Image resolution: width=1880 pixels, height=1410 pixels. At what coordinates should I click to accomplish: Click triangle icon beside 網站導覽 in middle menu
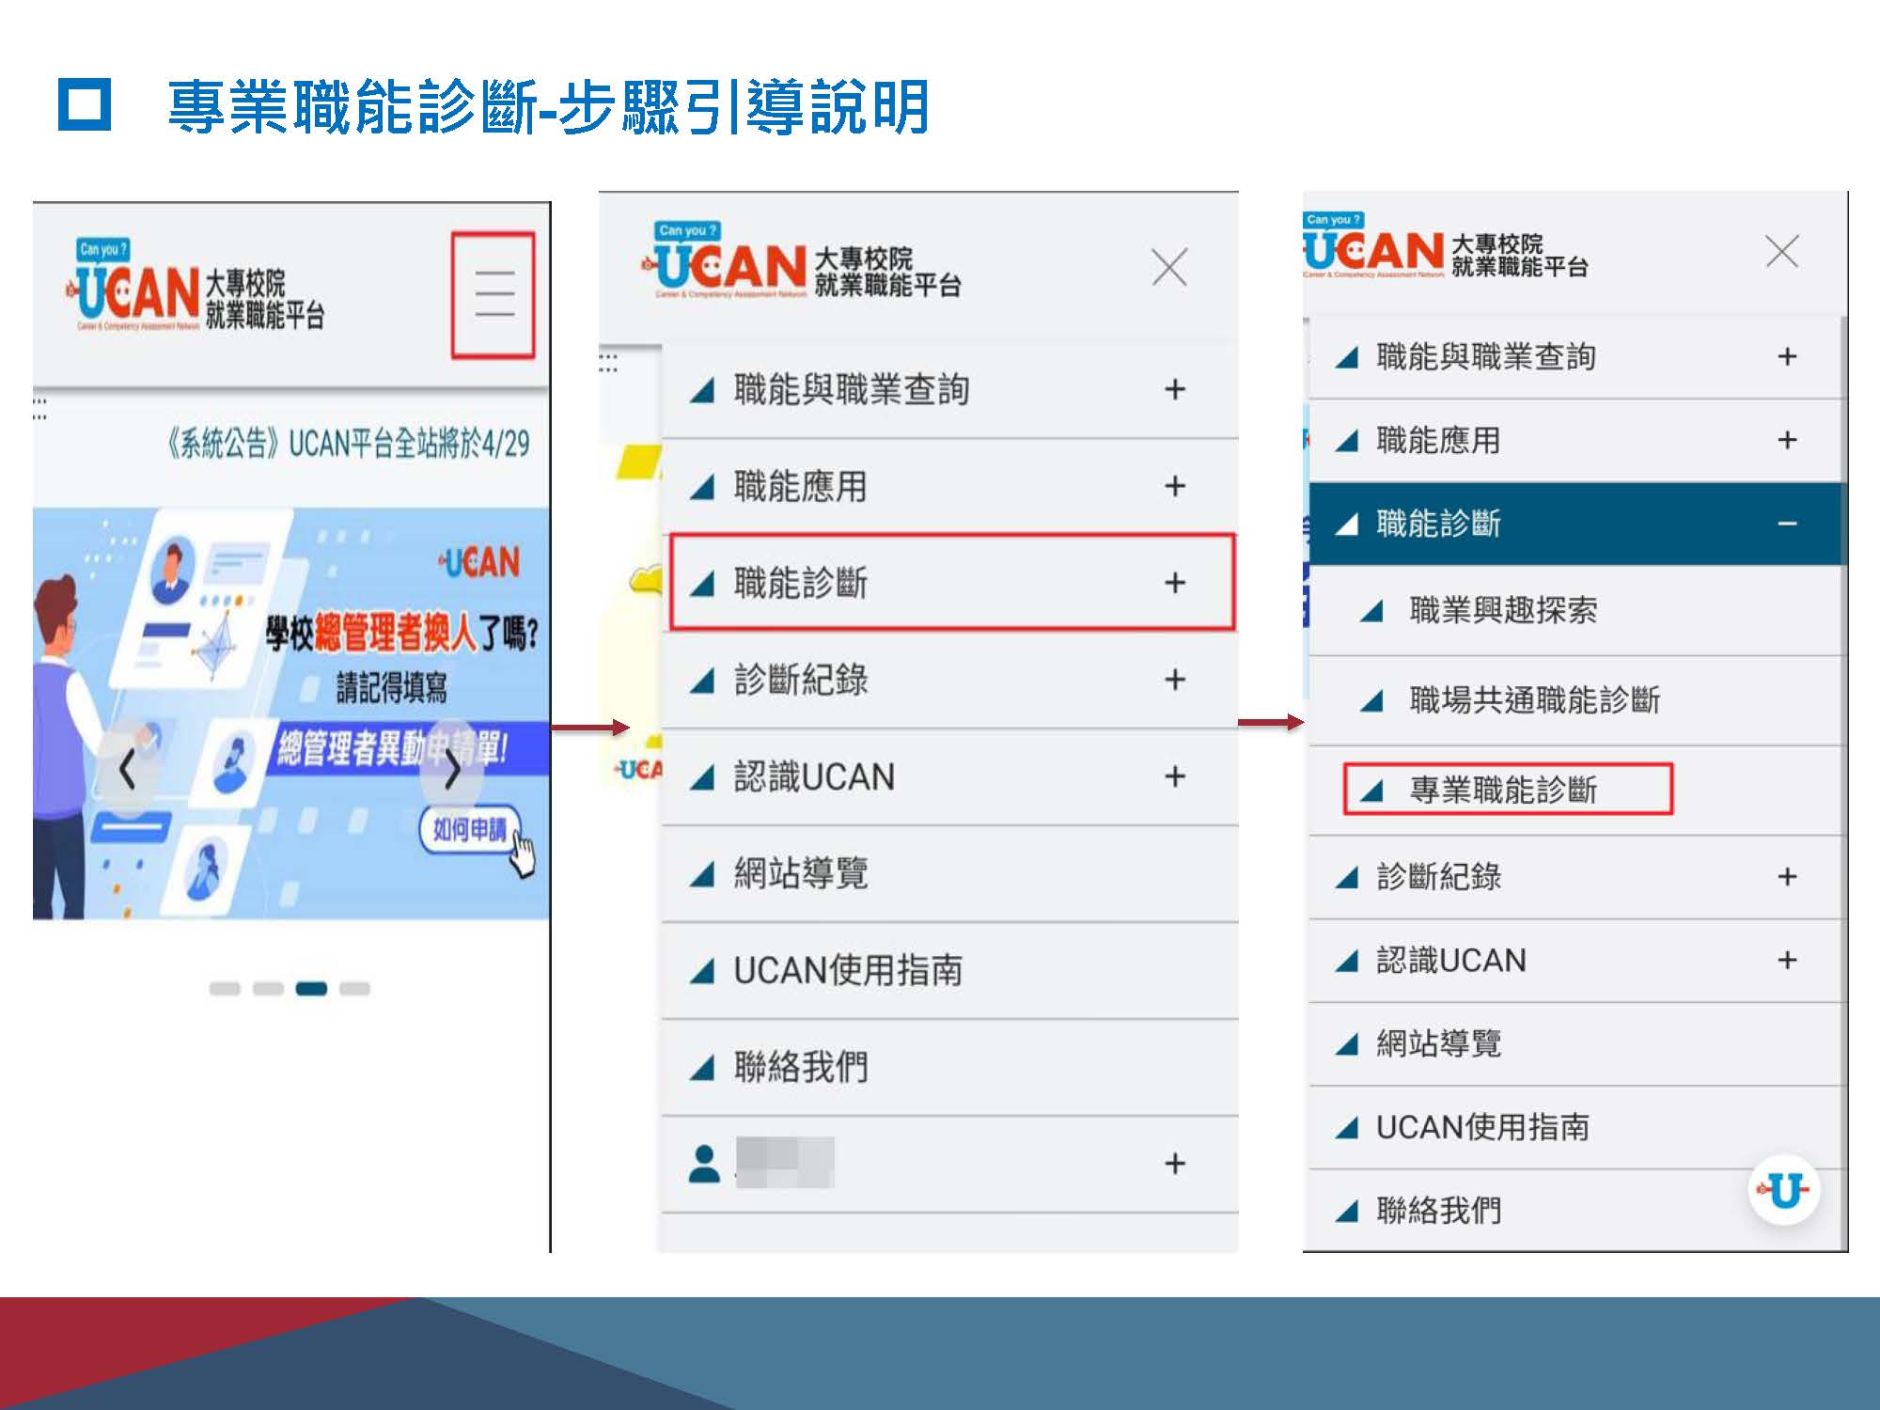(703, 873)
